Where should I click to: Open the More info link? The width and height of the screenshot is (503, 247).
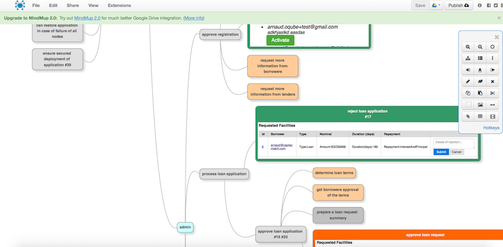pos(194,18)
